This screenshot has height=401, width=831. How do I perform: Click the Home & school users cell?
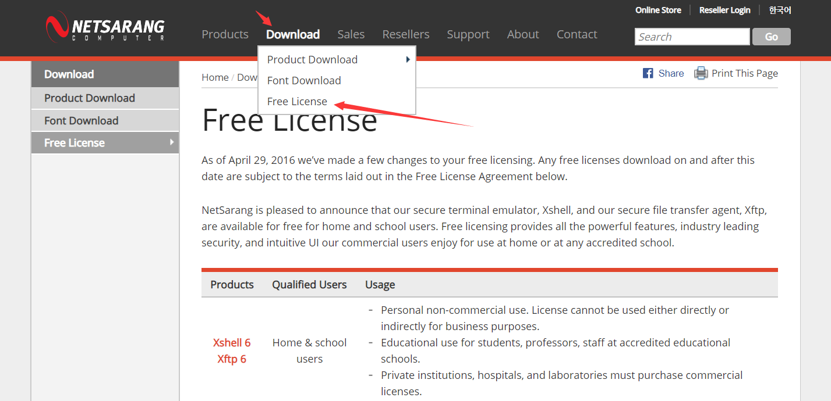point(309,350)
